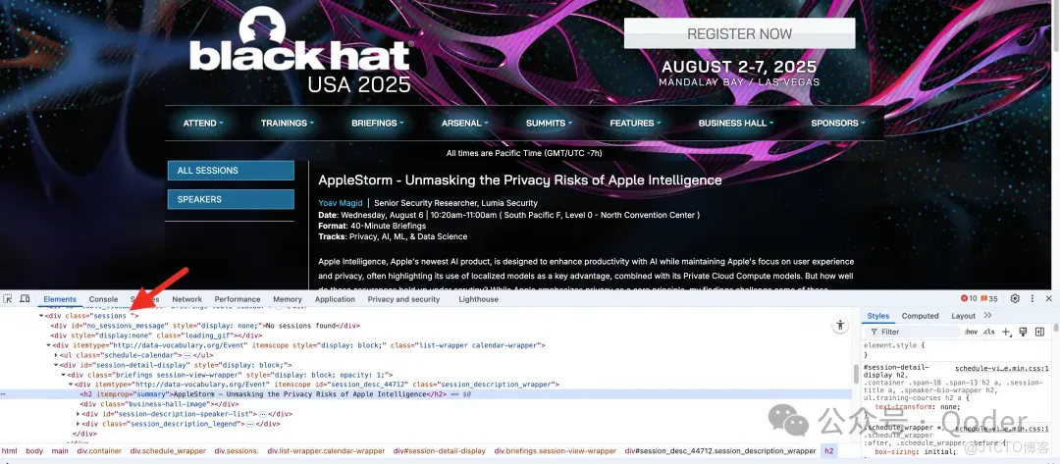
Task: Toggle the .cls element classes button
Action: 988,332
